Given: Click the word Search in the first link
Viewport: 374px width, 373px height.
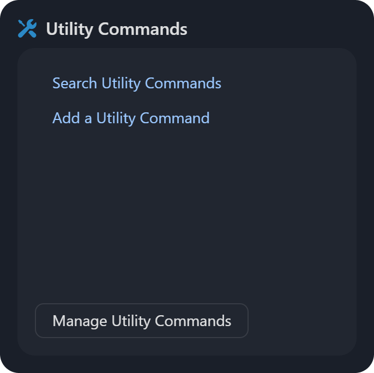Looking at the screenshot, I should pyautogui.click(x=75, y=83).
